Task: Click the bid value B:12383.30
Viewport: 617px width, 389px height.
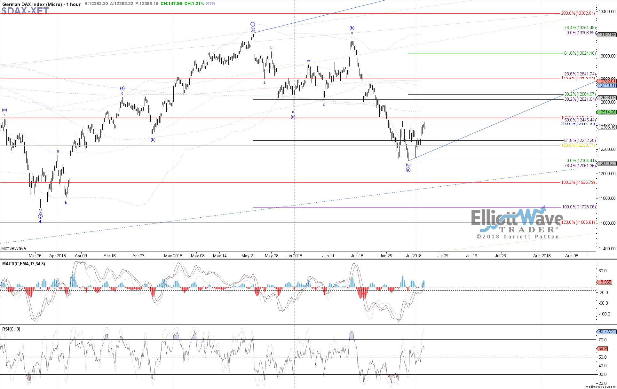Action: (x=96, y=4)
